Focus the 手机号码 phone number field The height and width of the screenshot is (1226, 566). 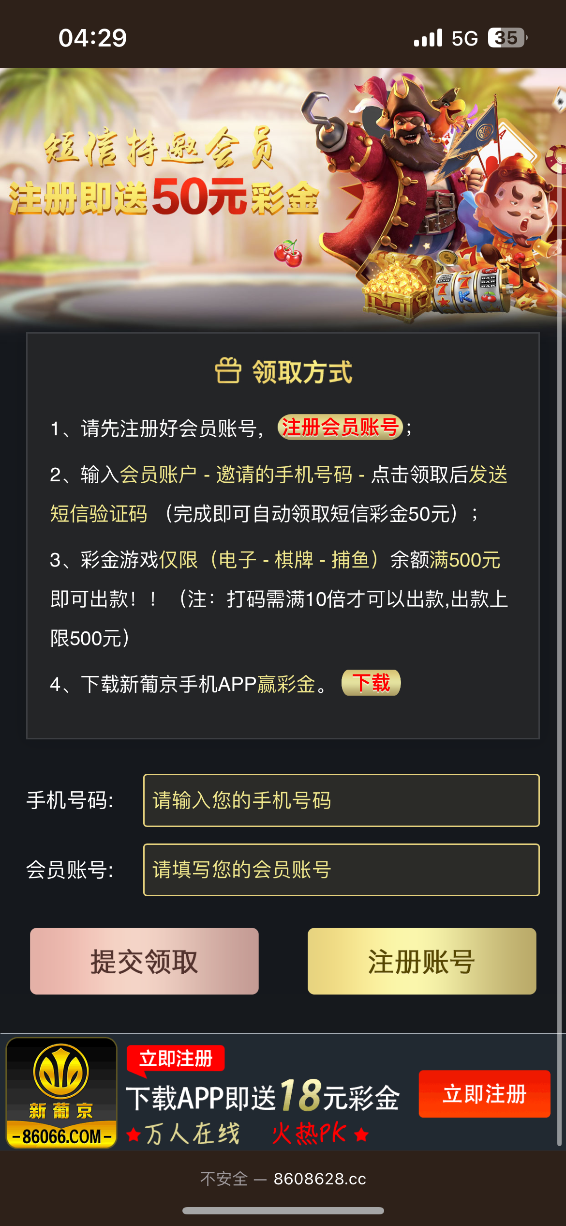click(x=341, y=800)
